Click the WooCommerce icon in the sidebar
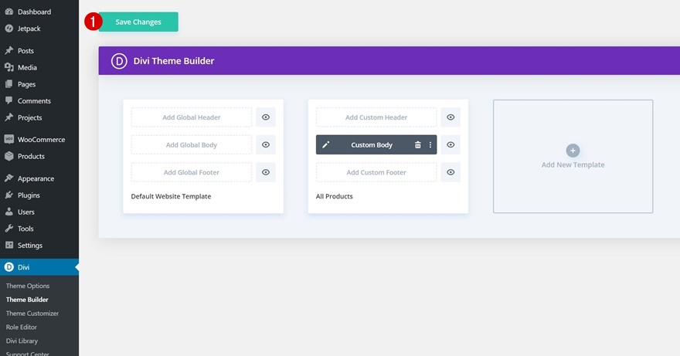680x356 pixels. coord(9,140)
